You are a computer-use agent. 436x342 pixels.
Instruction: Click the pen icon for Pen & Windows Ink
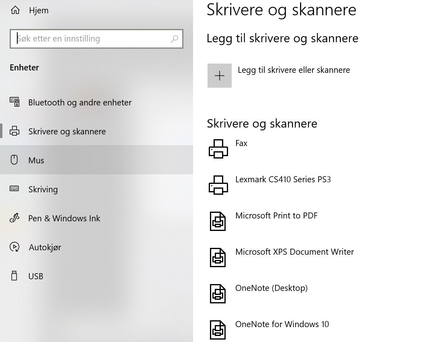point(14,218)
